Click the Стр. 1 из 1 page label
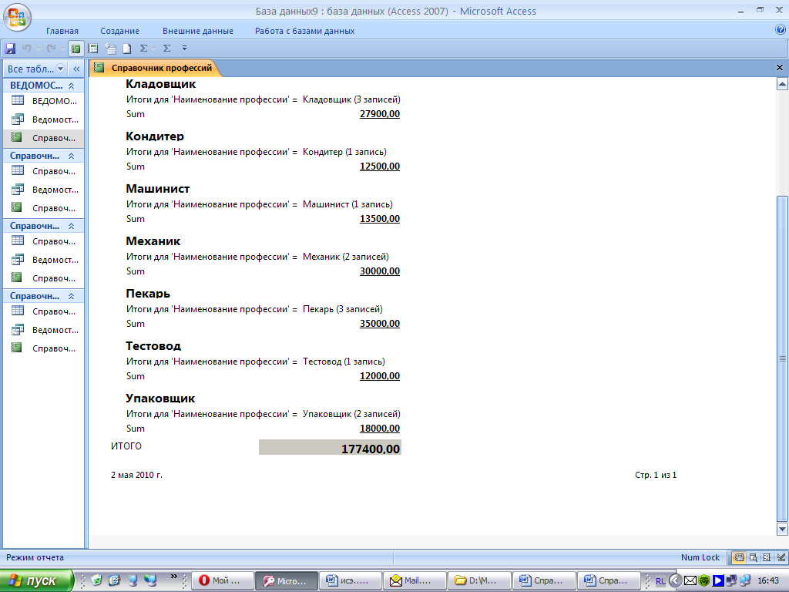Screen dimensions: 789x592 click(656, 475)
